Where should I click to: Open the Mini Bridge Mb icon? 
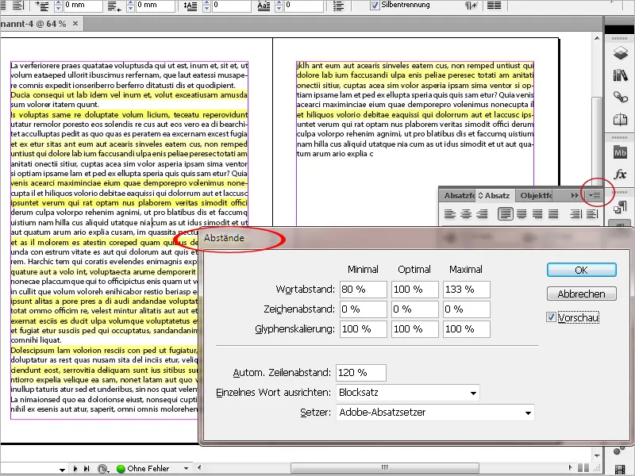[620, 152]
